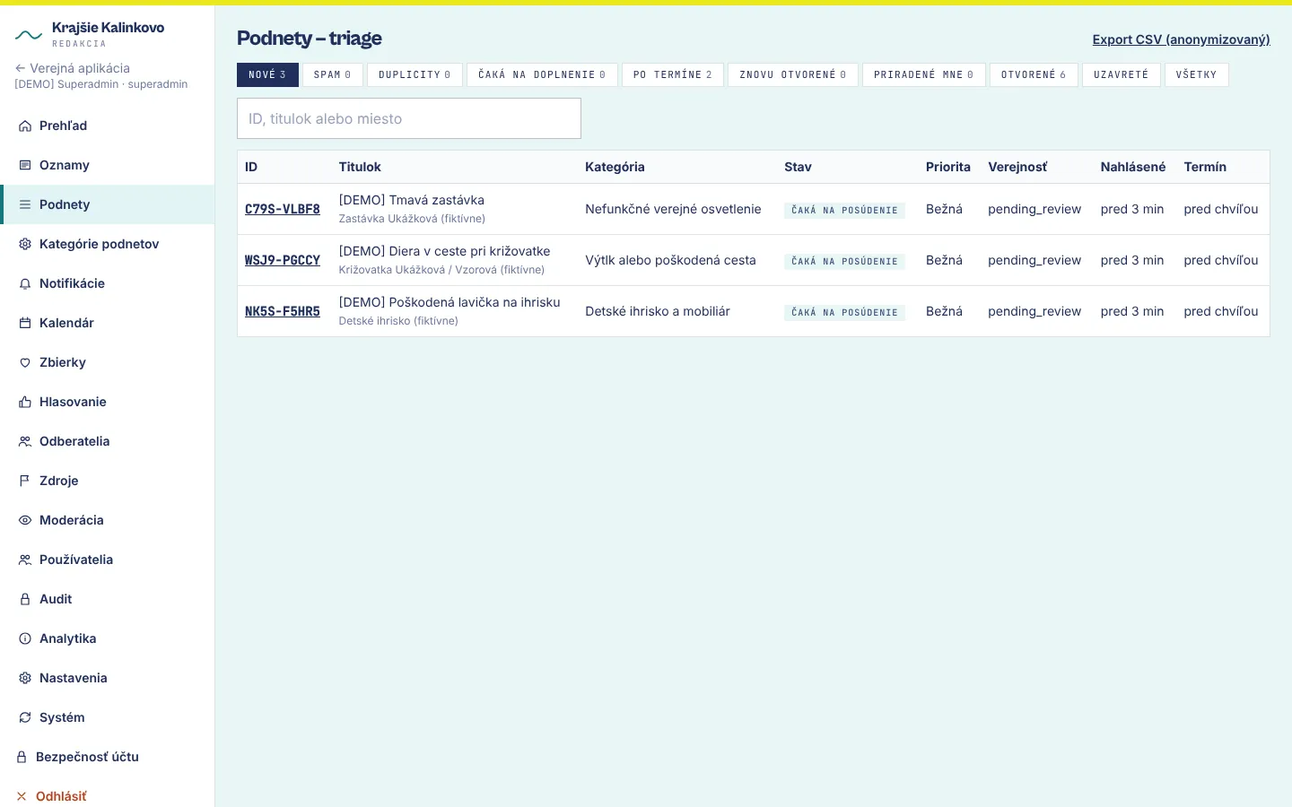The image size is (1292, 807).
Task: Click the Nastavenia gear icon
Action: (x=25, y=678)
